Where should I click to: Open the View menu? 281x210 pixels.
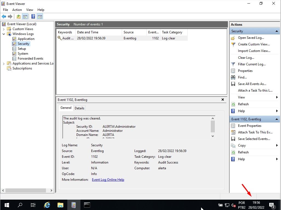pyautogui.click(x=30, y=10)
